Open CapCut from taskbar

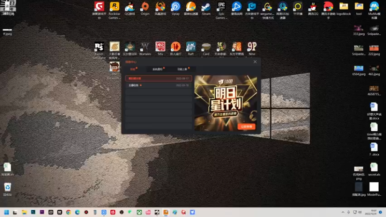(59, 212)
